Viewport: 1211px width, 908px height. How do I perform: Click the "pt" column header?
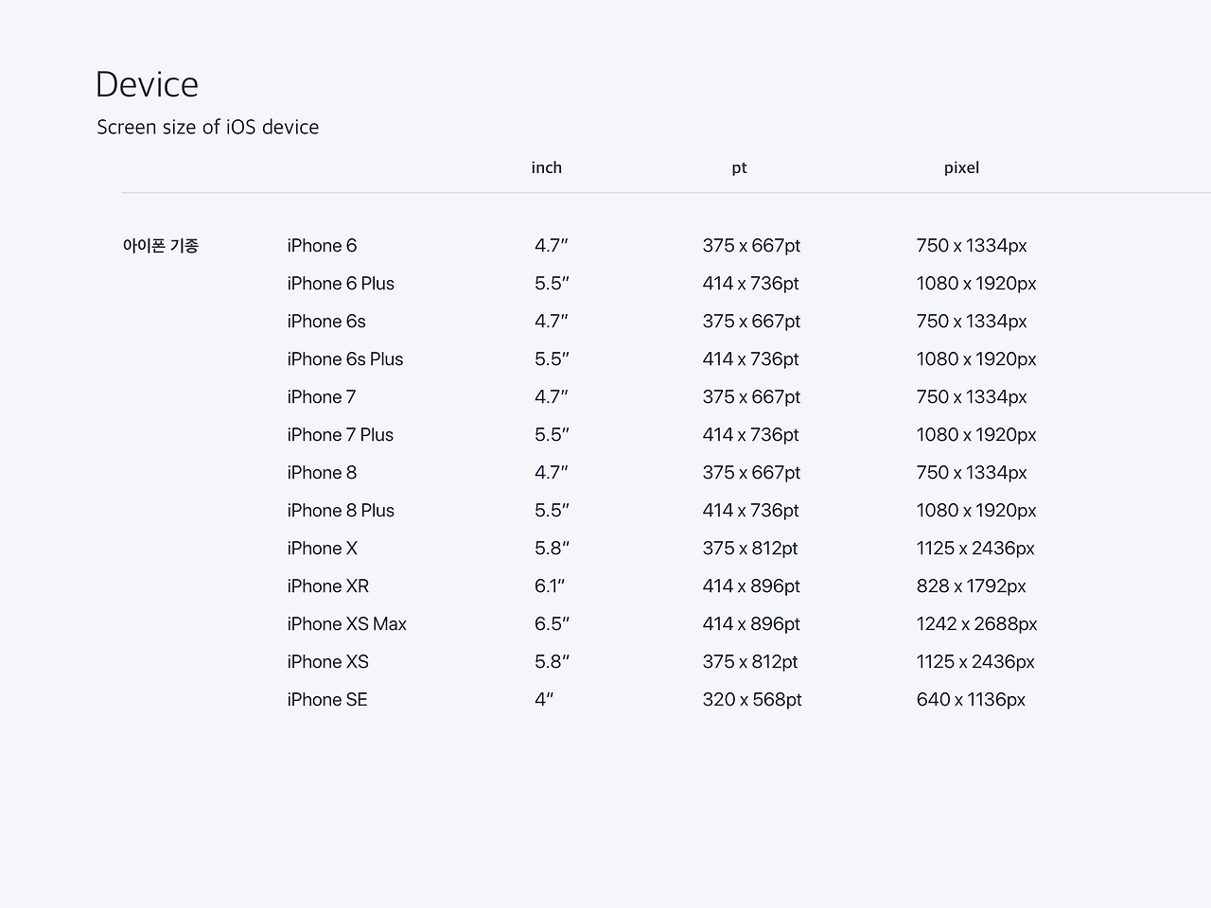point(739,168)
